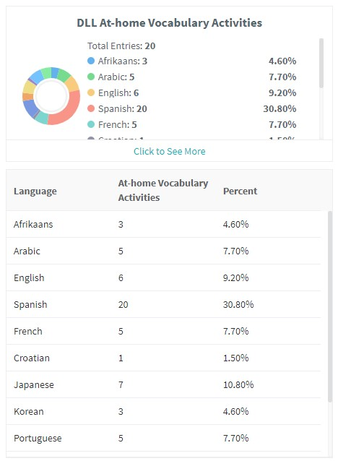The image size is (338, 461).
Task: Click the Croatian row in table
Action: (x=163, y=358)
